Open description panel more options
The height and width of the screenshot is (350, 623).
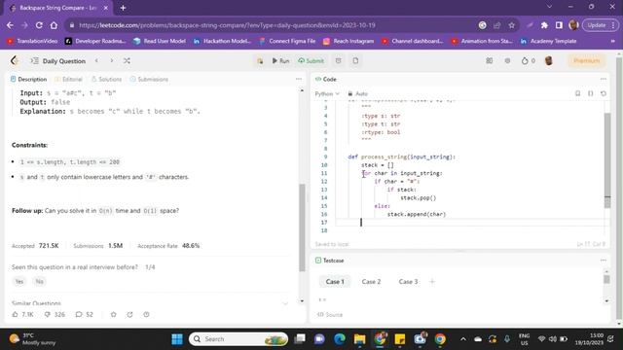[299, 79]
